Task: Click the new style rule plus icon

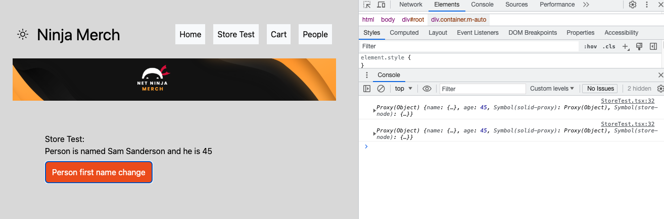Action: (x=626, y=46)
